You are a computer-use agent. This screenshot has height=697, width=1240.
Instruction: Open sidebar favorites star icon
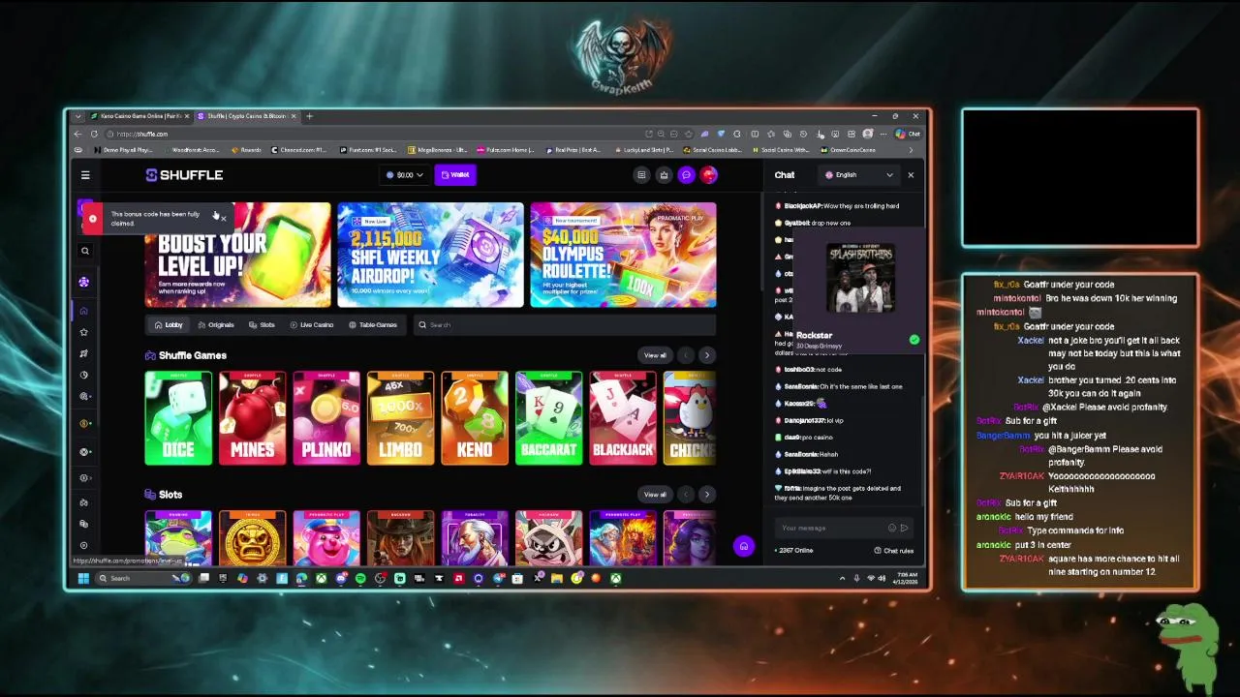(84, 332)
